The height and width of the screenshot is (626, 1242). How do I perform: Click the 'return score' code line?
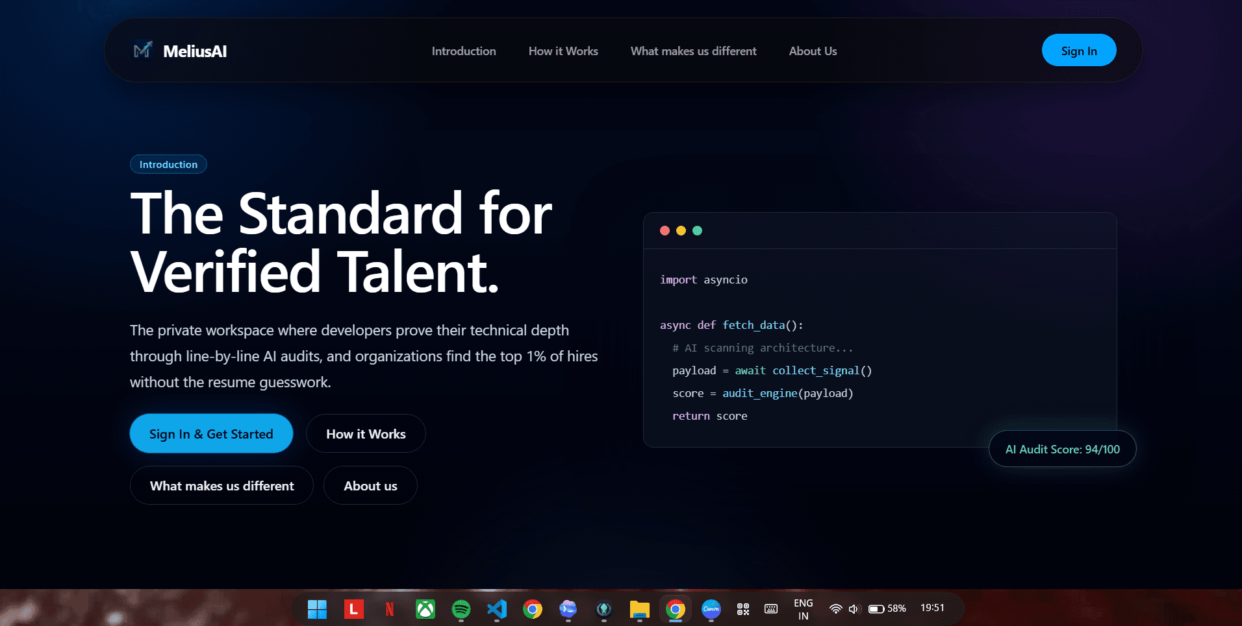tap(709, 416)
